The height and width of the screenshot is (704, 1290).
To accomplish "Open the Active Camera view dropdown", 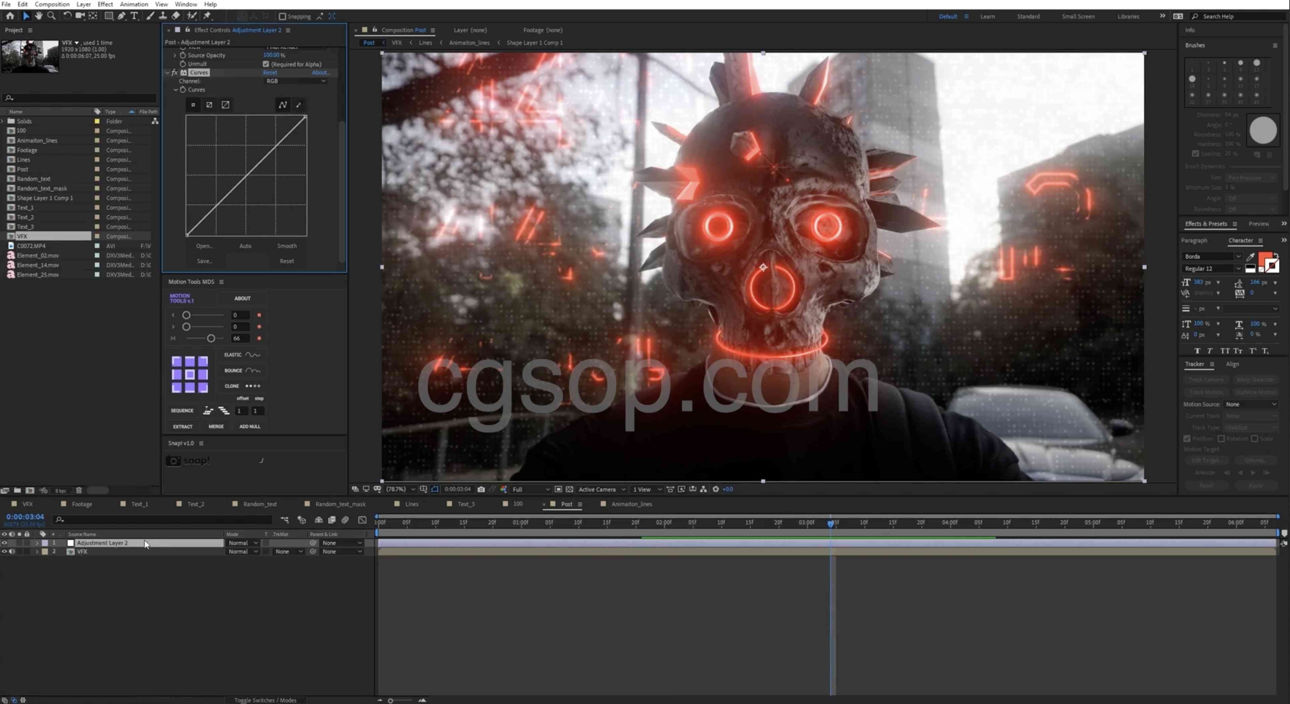I will tap(601, 489).
